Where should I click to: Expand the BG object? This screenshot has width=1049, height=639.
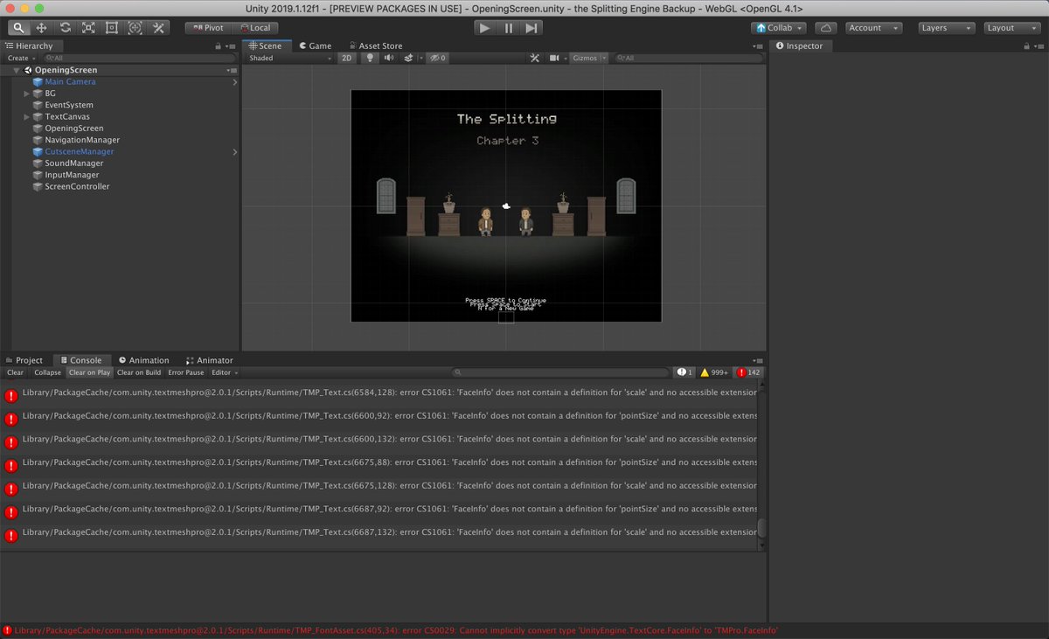tap(27, 94)
